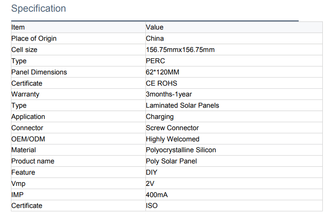Select the Charging application value
Screen dimensions: 329x220
(x=160, y=117)
